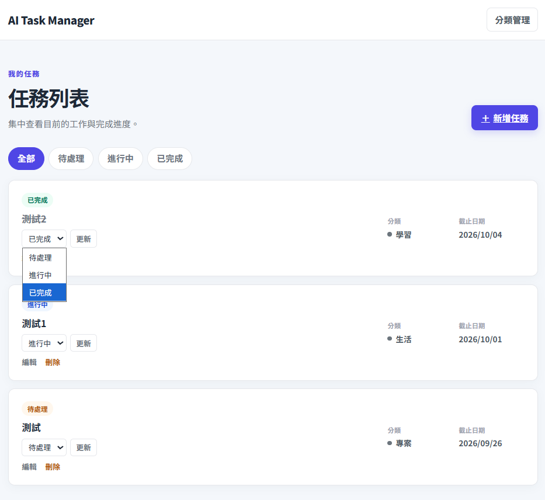
Task: Click the 集中查看目前的工作與完成進度 subtitle
Action: 72,124
